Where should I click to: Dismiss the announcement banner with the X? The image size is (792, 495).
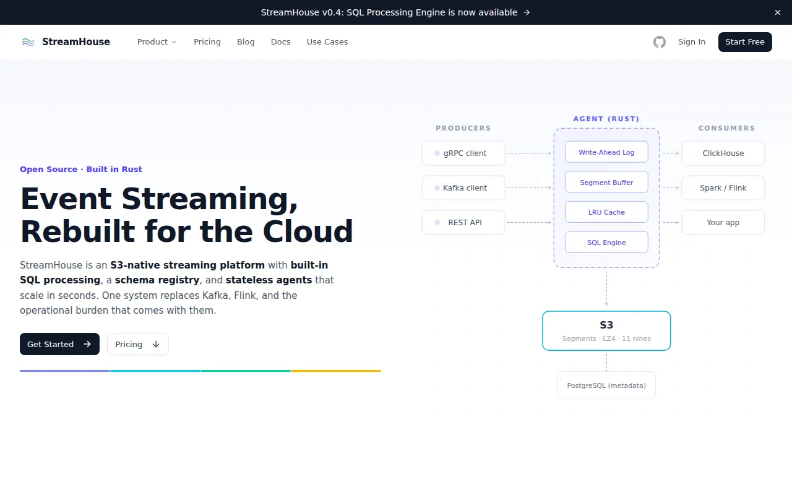pyautogui.click(x=778, y=12)
